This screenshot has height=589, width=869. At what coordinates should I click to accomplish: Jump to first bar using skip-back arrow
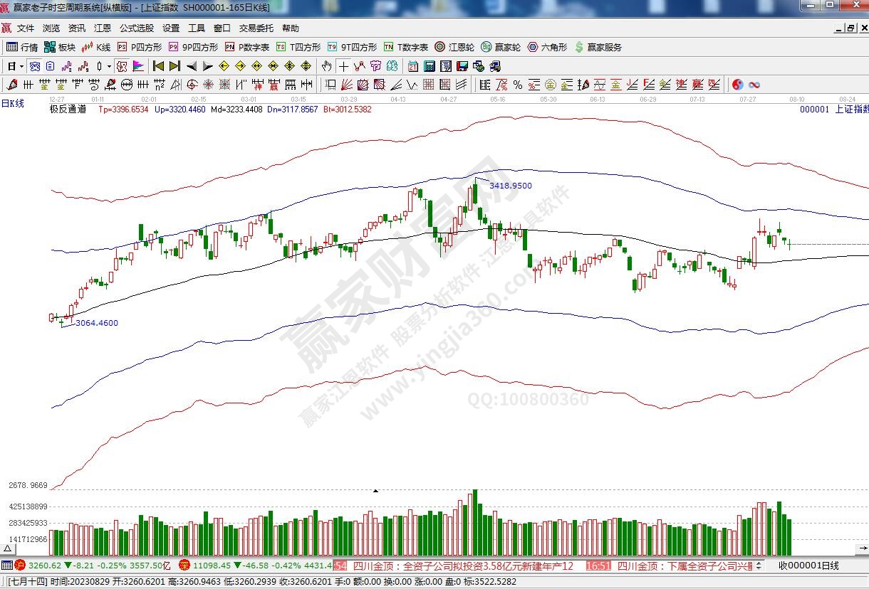[x=158, y=66]
